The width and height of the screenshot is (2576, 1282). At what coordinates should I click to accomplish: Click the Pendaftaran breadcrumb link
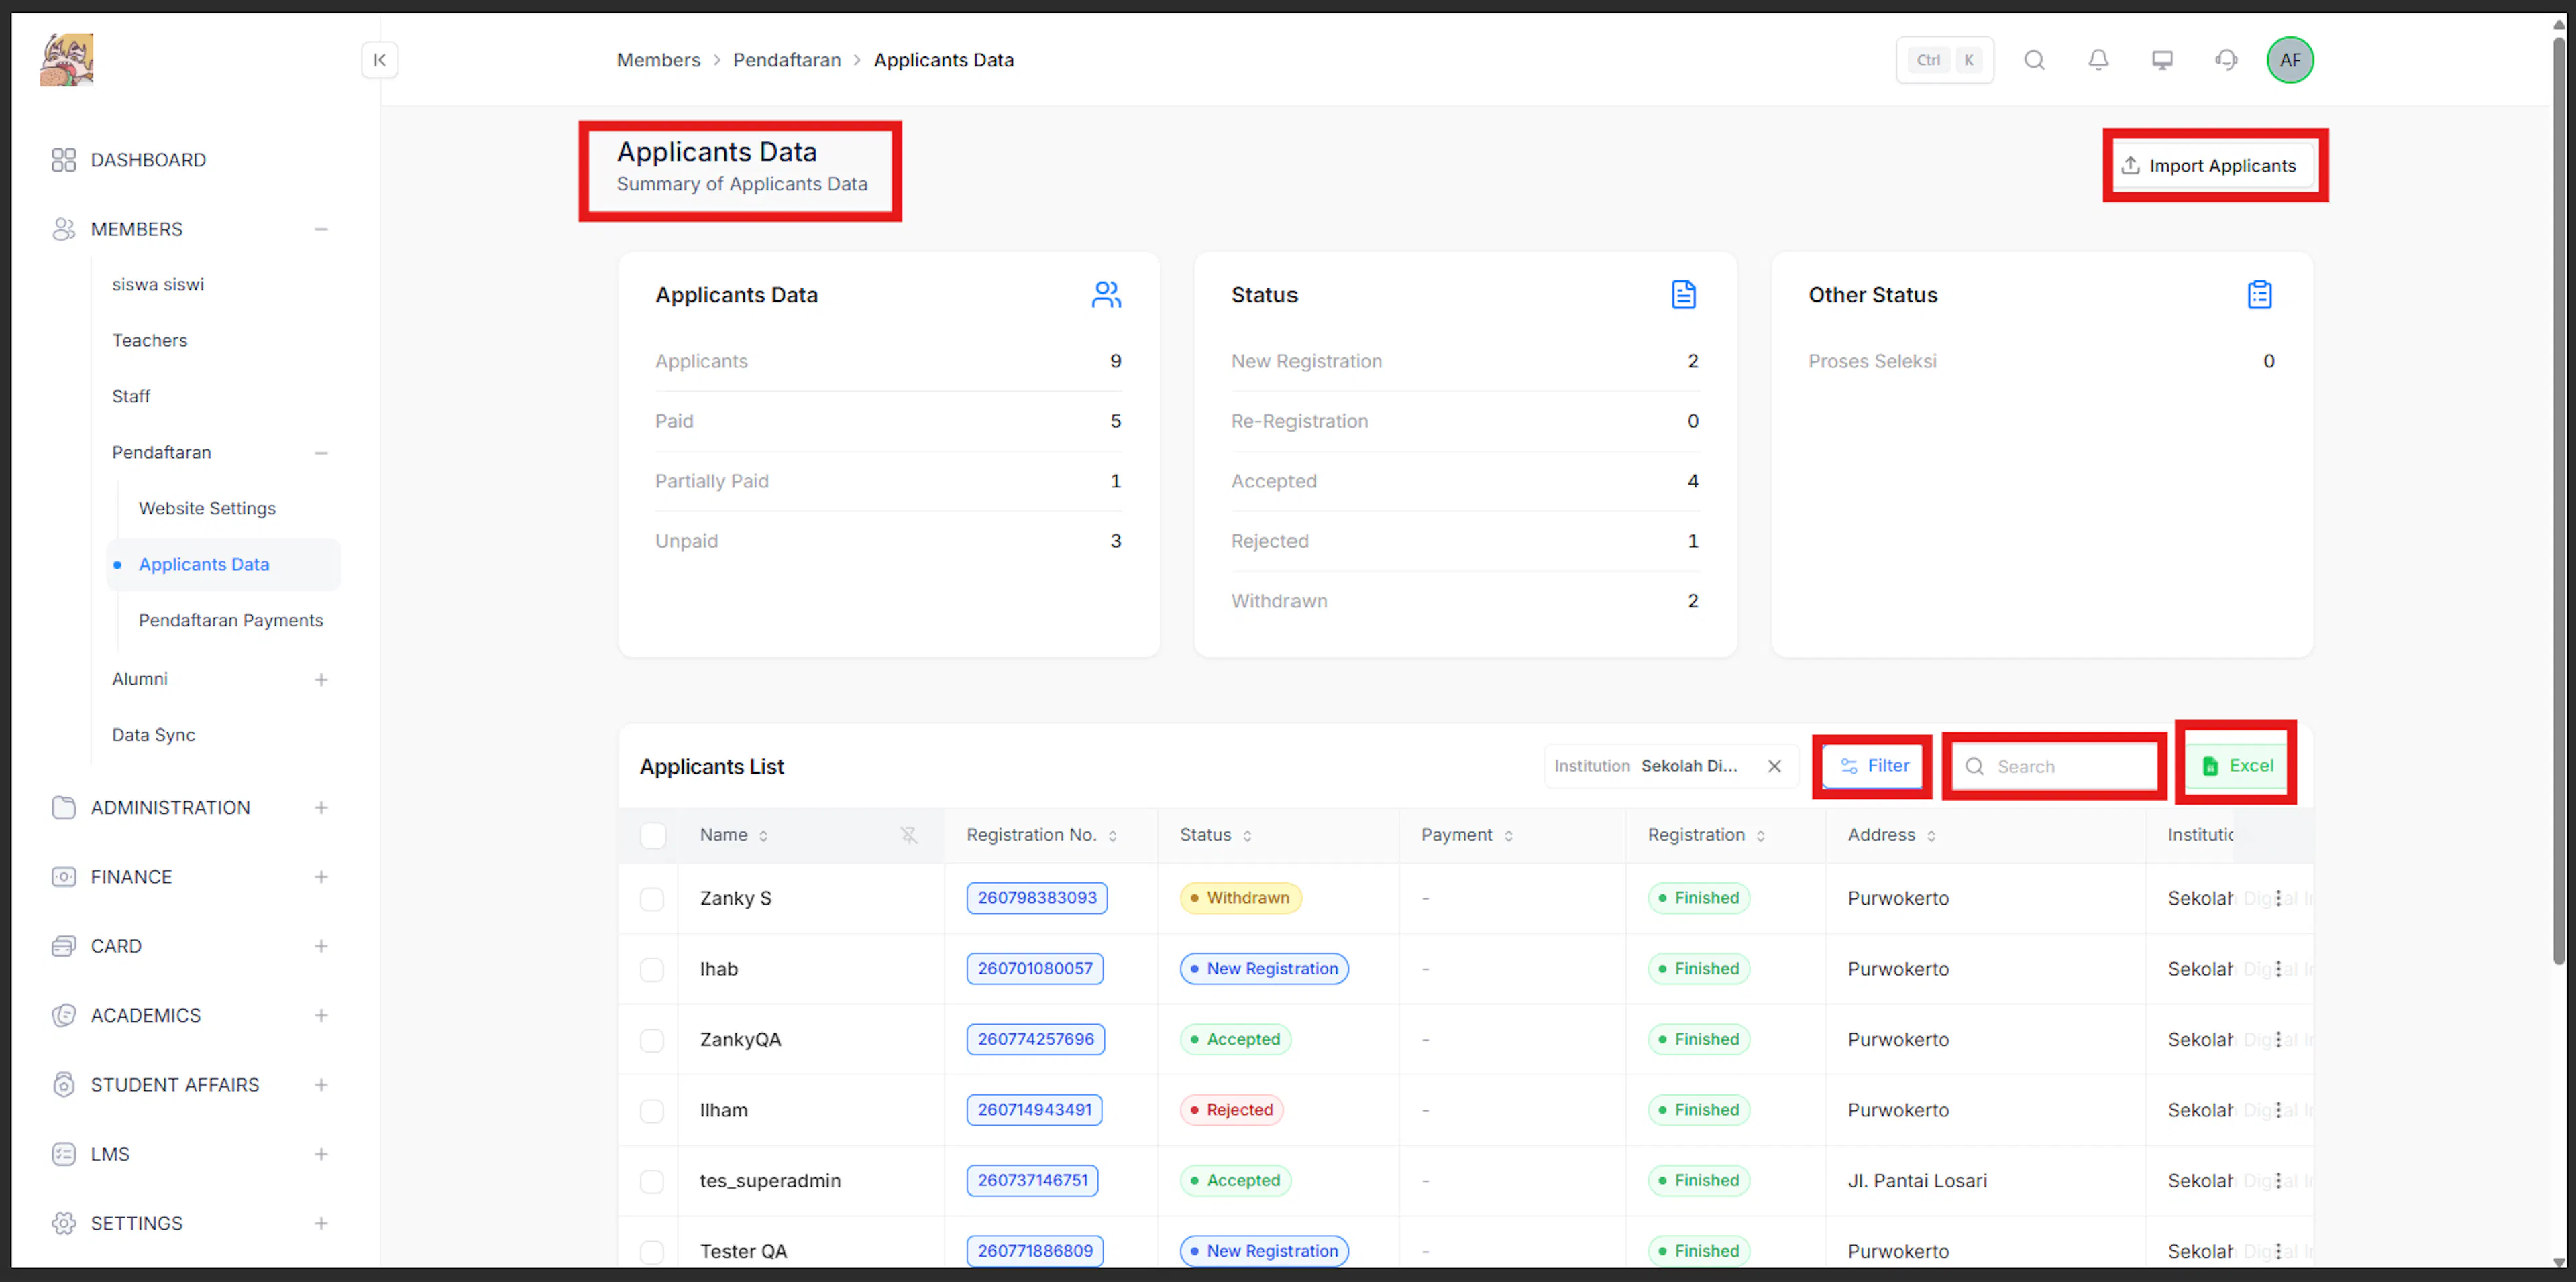pos(787,60)
